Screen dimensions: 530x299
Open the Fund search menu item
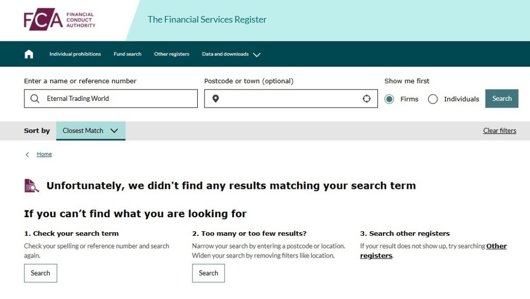127,54
